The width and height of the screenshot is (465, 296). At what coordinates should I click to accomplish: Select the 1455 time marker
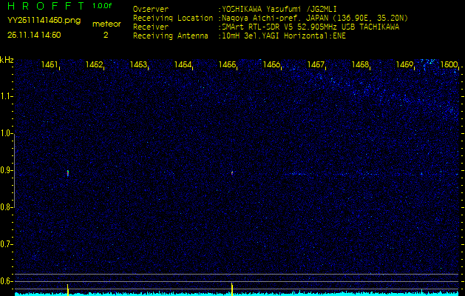pos(227,65)
